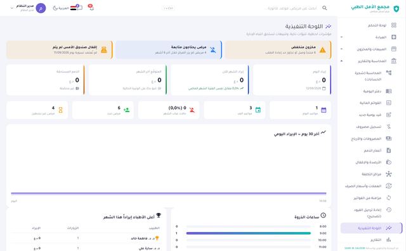Screen dimensions: 406x251
Task: Select اللوحة التنفيذية active menu item
Action: click(x=371, y=228)
